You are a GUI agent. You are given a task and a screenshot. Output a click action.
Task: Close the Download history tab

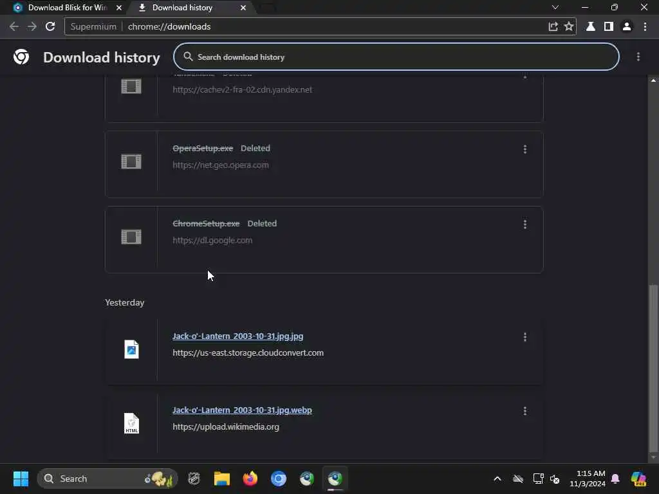(243, 8)
